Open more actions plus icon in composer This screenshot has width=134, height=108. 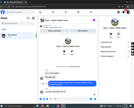[x=40, y=99]
